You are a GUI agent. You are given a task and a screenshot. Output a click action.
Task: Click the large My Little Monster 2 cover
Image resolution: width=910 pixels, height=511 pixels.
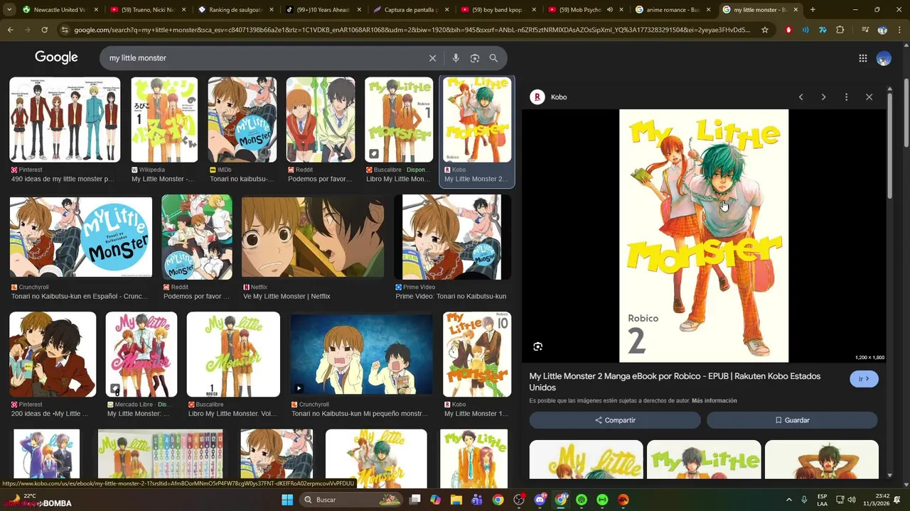pyautogui.click(x=704, y=236)
